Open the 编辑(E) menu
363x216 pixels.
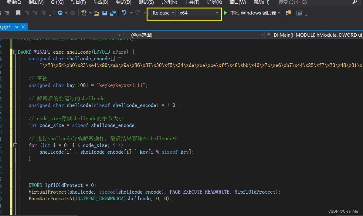pyautogui.click(x=14, y=2)
